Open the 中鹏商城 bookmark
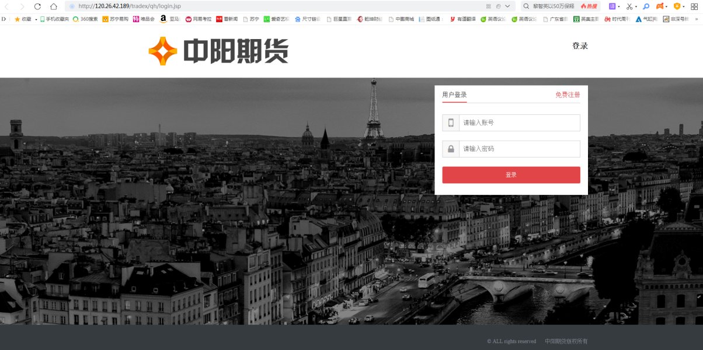The height and width of the screenshot is (350, 703). point(401,19)
